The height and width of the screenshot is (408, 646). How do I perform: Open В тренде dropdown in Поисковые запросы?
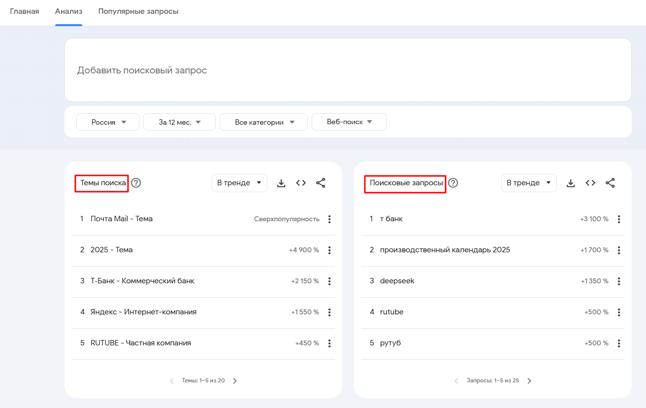[529, 183]
